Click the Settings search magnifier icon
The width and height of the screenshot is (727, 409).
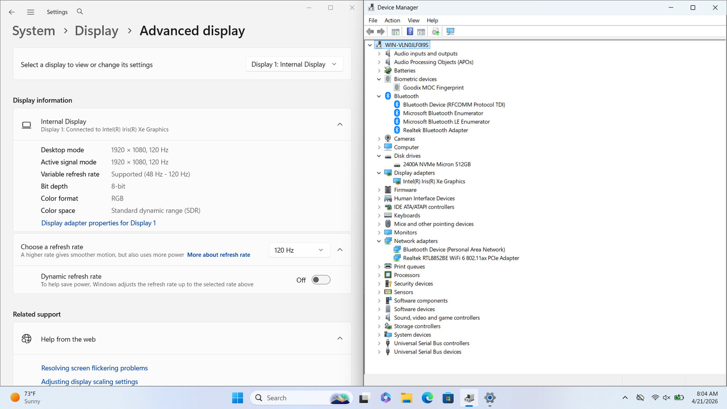80,11
